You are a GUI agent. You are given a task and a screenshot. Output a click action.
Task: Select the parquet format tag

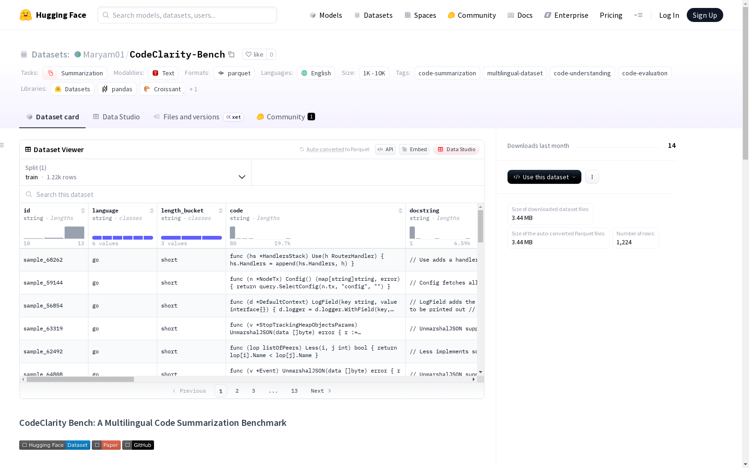pyautogui.click(x=234, y=73)
